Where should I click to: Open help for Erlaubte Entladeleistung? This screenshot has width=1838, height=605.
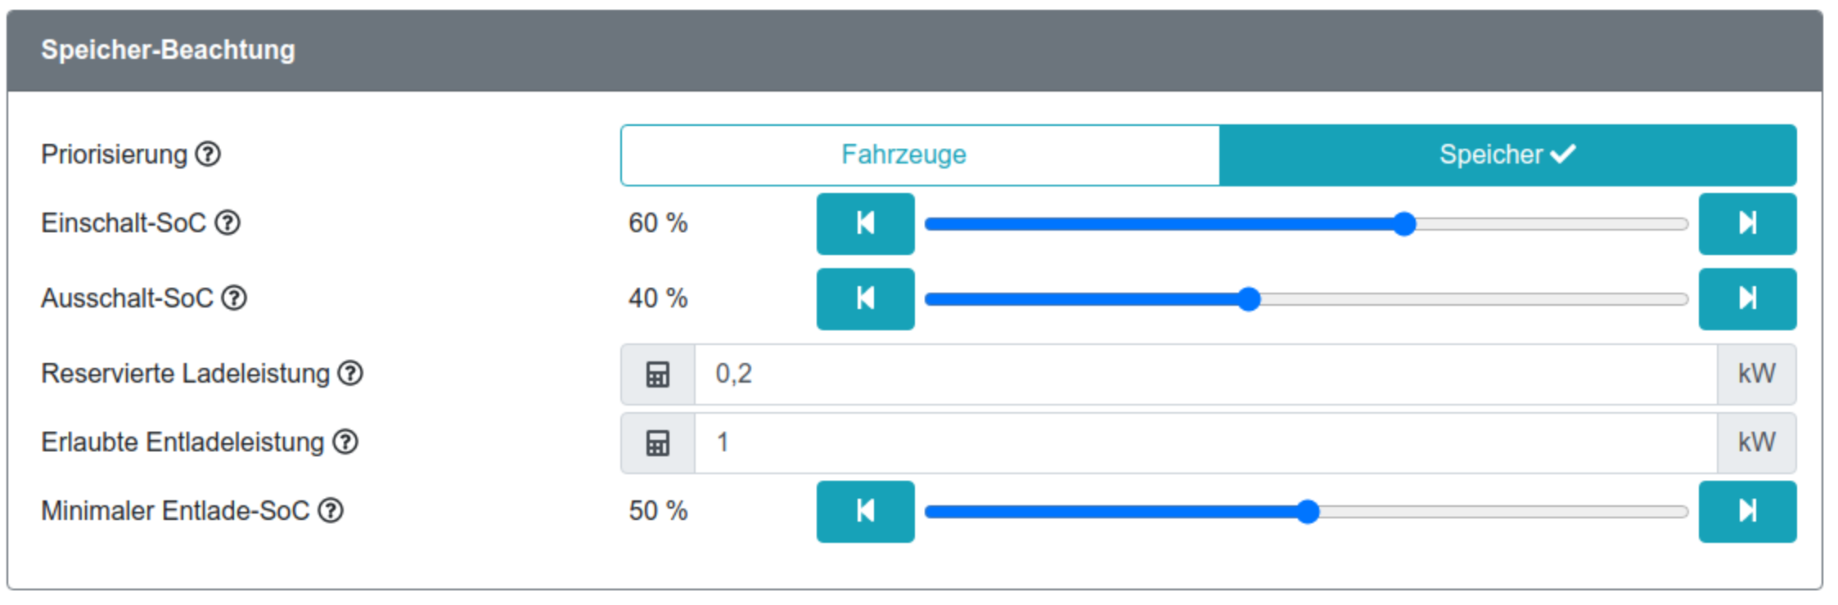click(x=346, y=441)
